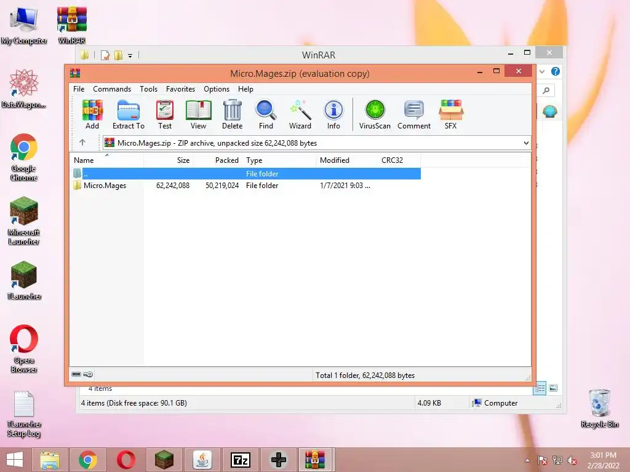Click the modified date 1/7/2021 9:03 cell
This screenshot has width=630, height=472.
click(345, 186)
